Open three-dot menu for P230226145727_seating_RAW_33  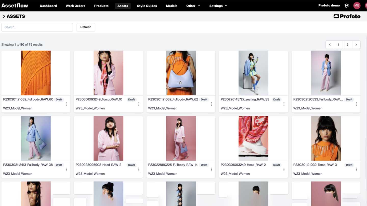[x=284, y=104]
